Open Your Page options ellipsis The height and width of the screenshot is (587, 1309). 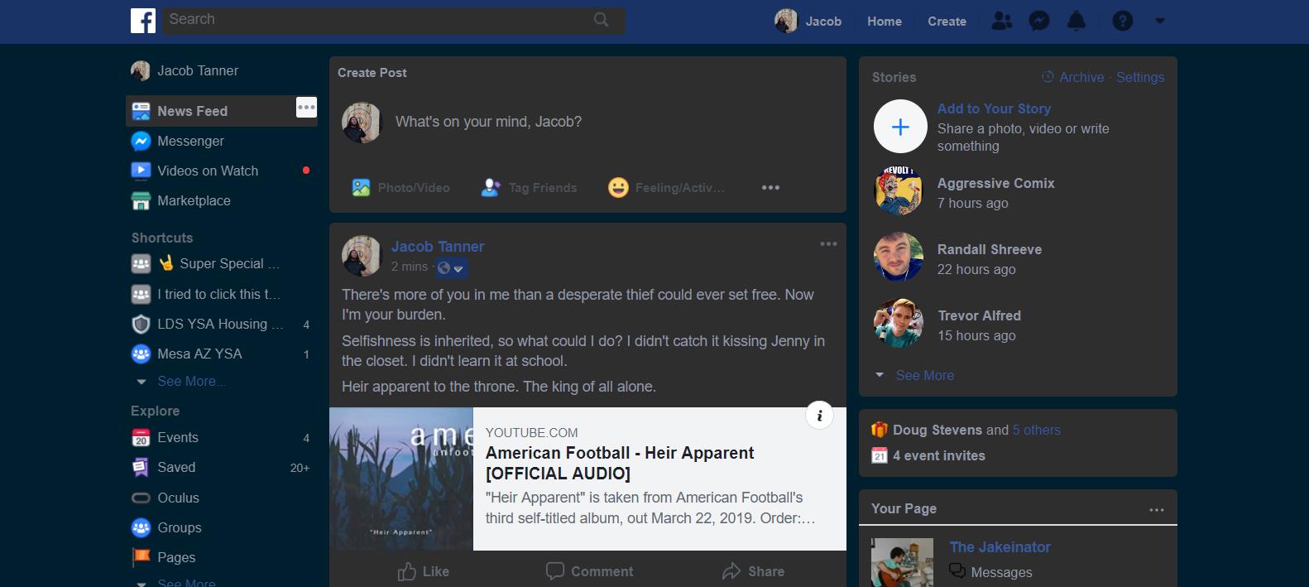(x=1157, y=509)
